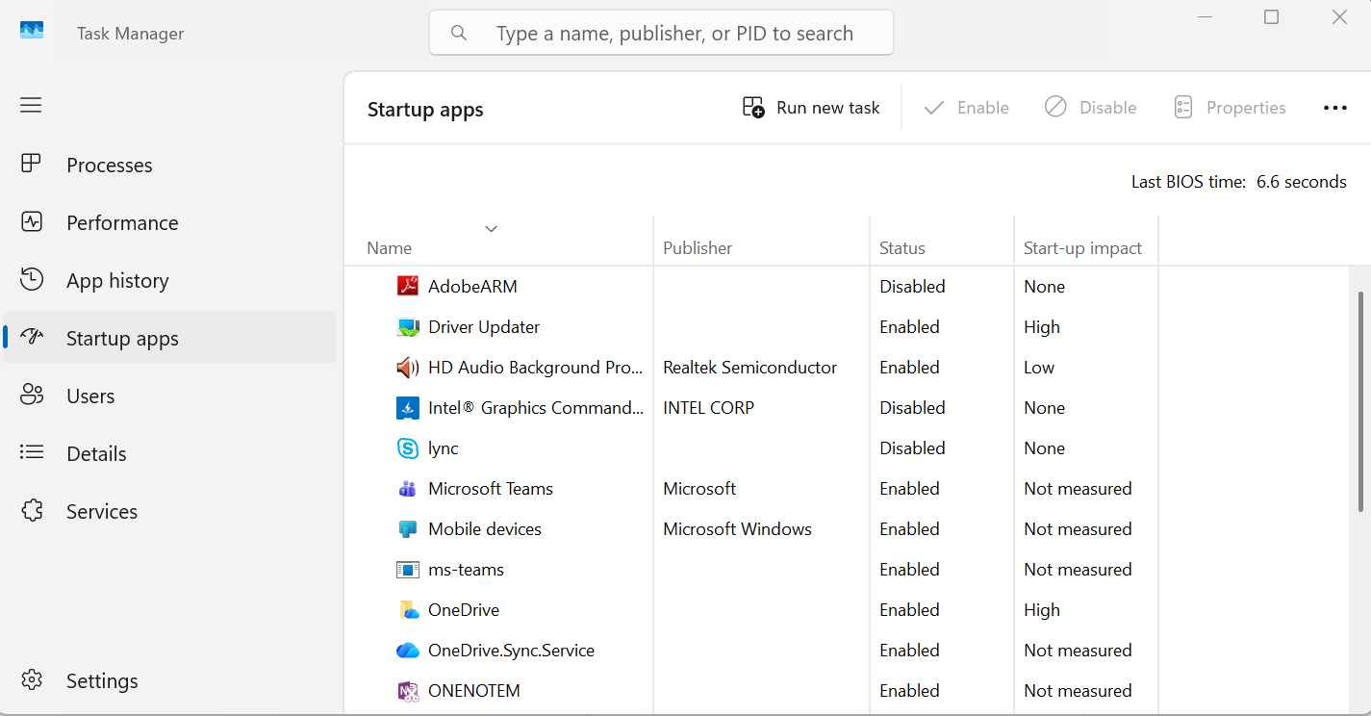
Task: Click the Intel Graphics Command icon
Action: click(x=408, y=408)
